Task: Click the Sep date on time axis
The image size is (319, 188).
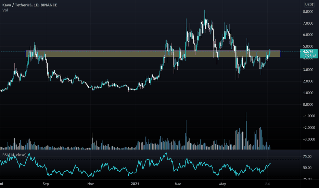Action: click(46, 184)
